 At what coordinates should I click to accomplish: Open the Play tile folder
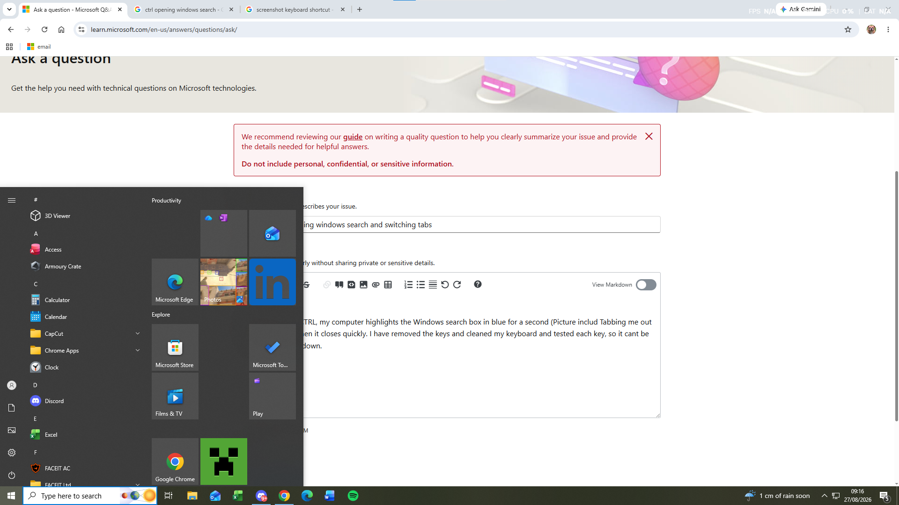(x=273, y=396)
